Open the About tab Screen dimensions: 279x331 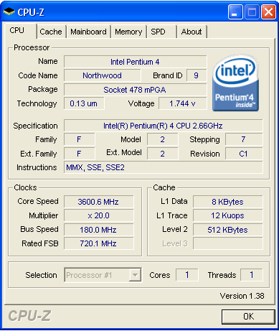[x=191, y=32]
